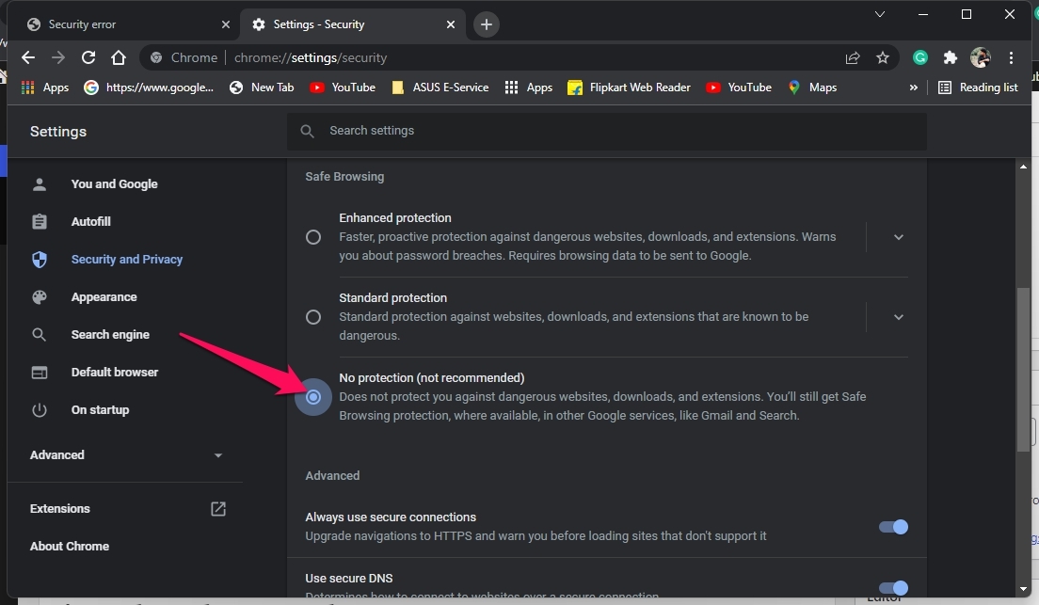Toggle Always use secure connections switch
The height and width of the screenshot is (605, 1039).
[893, 527]
